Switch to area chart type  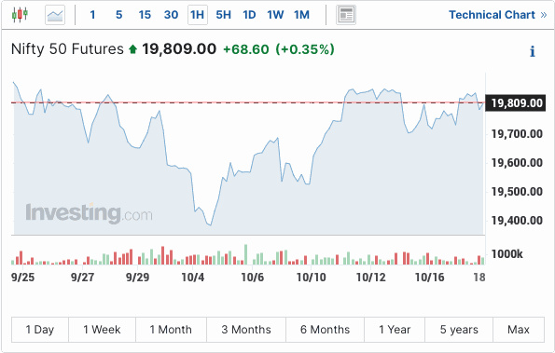(55, 15)
